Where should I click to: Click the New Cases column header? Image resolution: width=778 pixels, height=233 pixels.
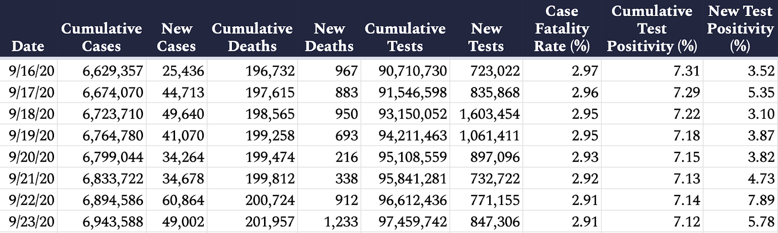[x=177, y=37]
